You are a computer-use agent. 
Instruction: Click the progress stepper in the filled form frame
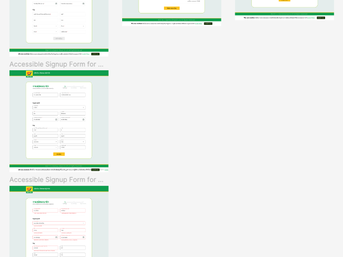pos(74,87)
